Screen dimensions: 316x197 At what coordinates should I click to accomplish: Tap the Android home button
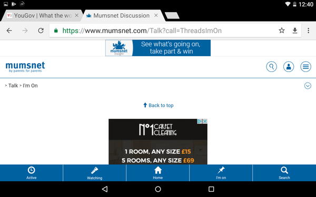pos(158,189)
